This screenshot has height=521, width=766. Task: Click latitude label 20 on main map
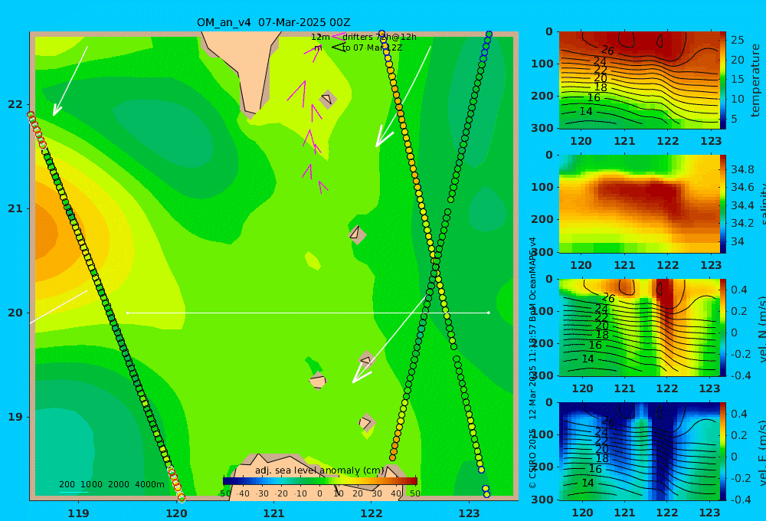(15, 313)
